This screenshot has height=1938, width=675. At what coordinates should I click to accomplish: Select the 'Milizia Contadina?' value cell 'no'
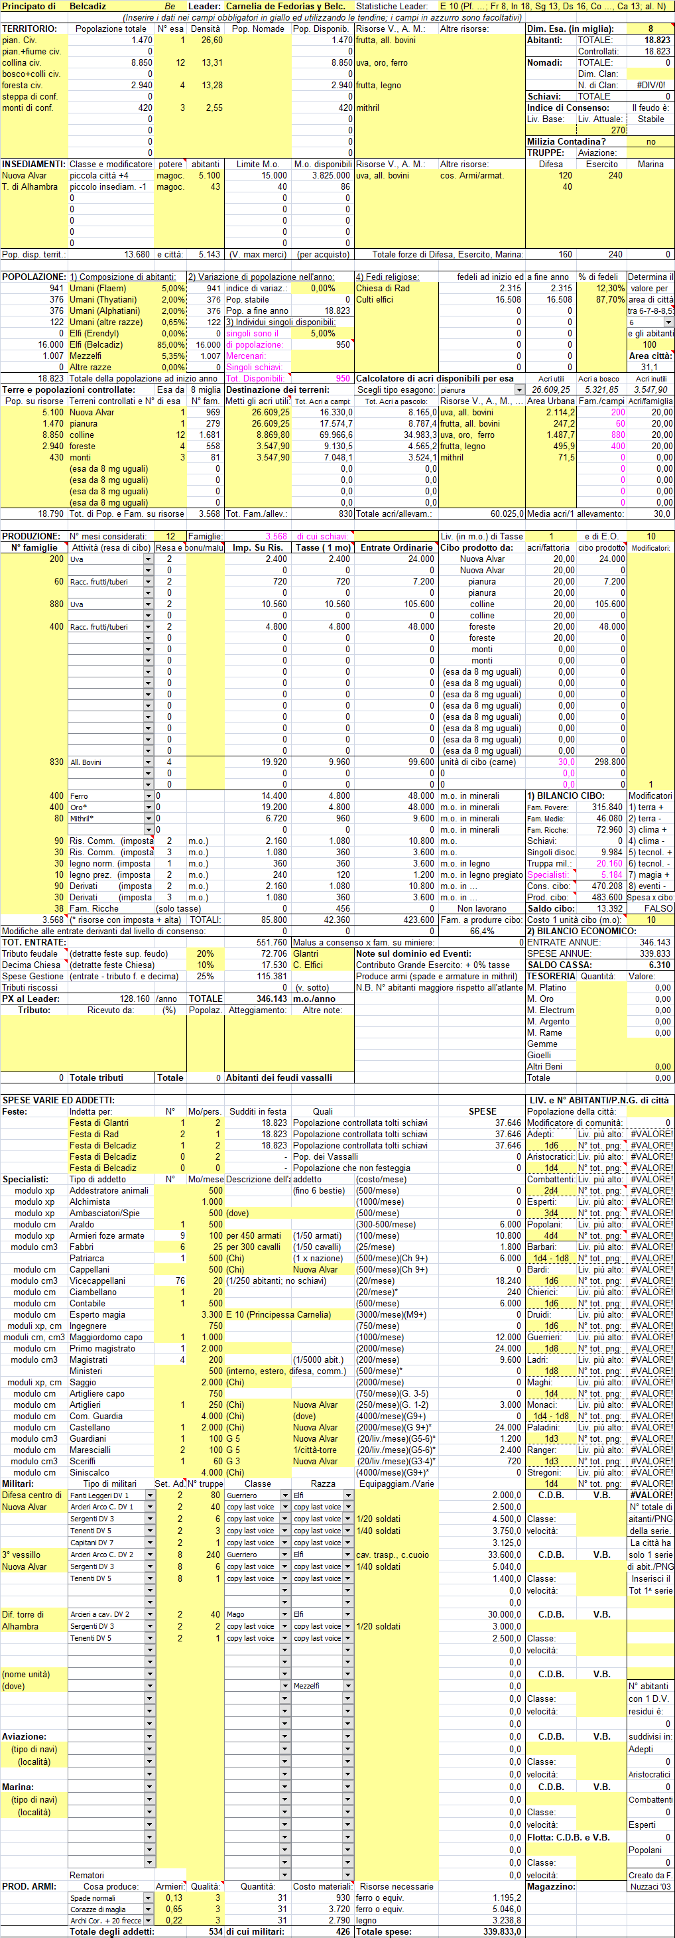[651, 141]
